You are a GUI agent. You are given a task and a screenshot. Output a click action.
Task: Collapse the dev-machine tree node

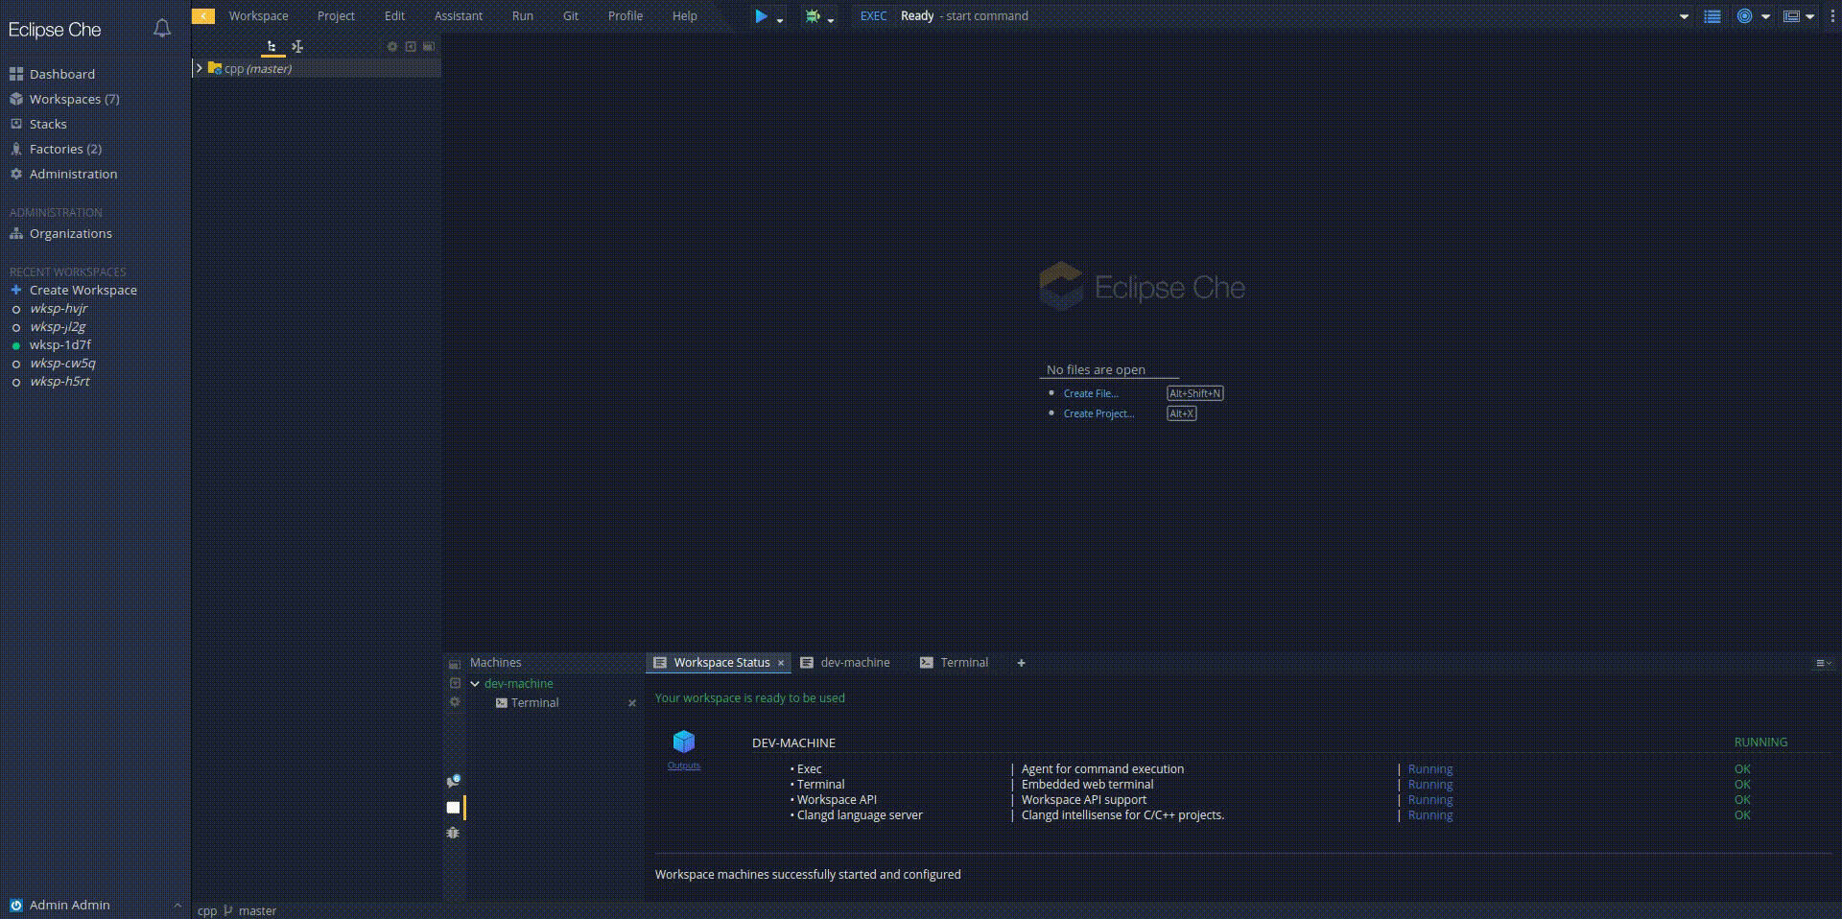tap(475, 684)
